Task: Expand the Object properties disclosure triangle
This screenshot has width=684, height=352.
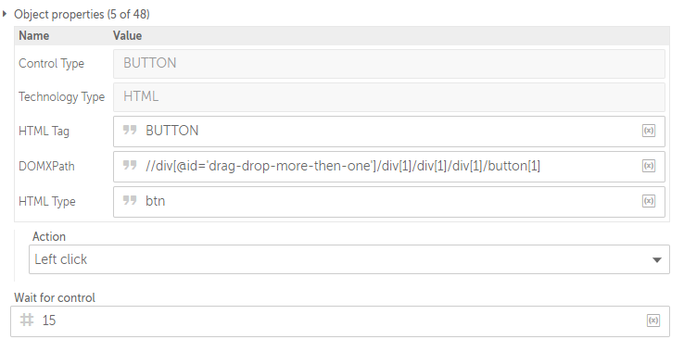Action: coord(5,14)
